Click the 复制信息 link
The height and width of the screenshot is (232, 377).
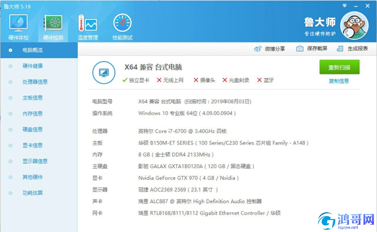pos(339,81)
